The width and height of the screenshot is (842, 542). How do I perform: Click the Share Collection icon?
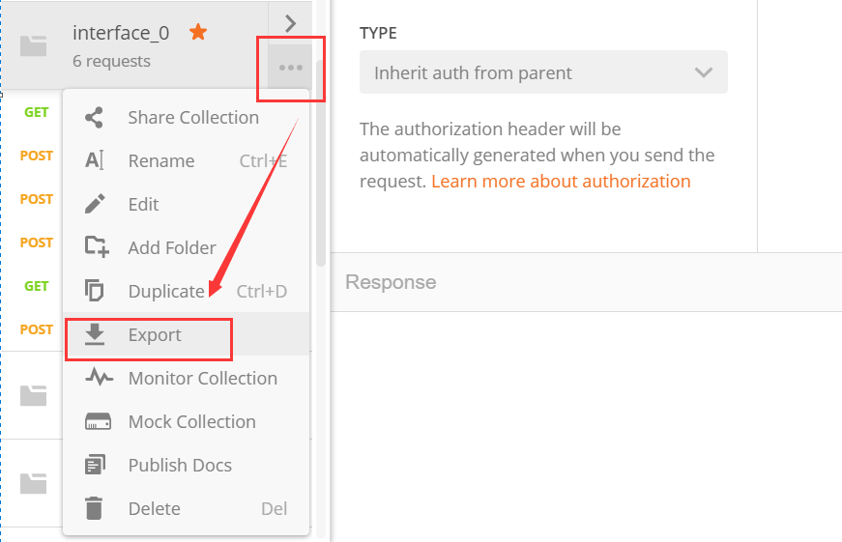pyautogui.click(x=94, y=118)
